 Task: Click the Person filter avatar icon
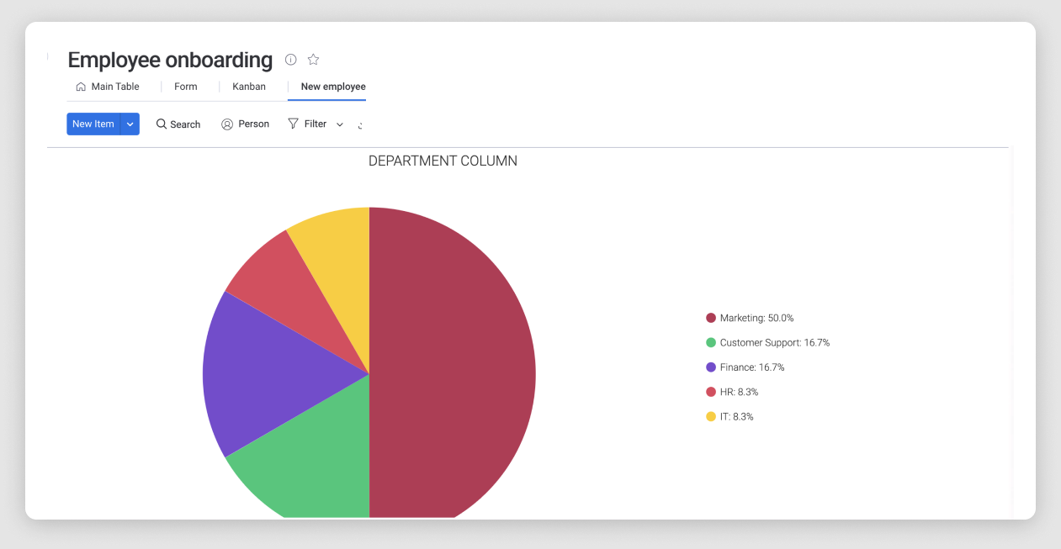227,124
